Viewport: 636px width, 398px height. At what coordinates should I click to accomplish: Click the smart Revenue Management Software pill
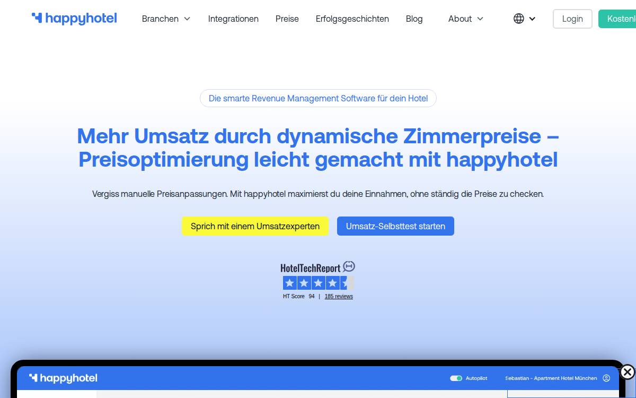click(x=318, y=98)
